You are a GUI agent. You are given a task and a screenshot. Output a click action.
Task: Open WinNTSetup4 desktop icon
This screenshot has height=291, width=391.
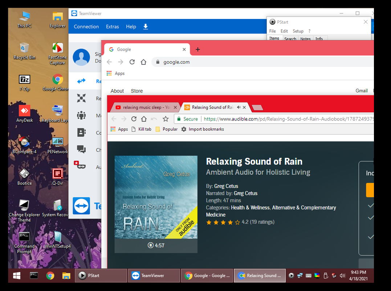pyautogui.click(x=58, y=240)
